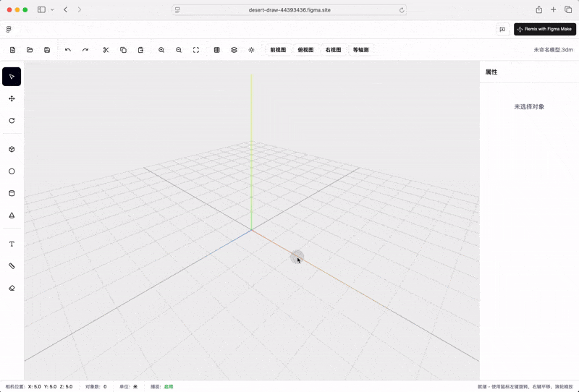The width and height of the screenshot is (579, 392).
Task: Choose the Cone primitive tool
Action: click(12, 216)
